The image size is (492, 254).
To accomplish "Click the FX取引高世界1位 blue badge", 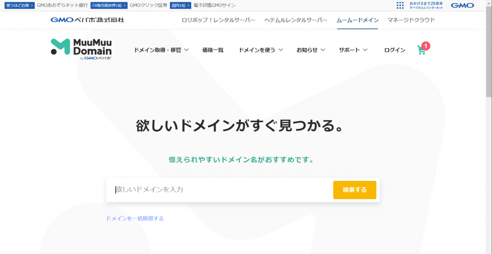I will [x=109, y=5].
